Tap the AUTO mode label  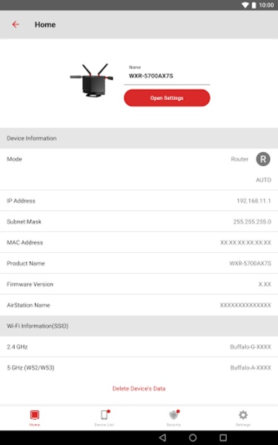263,180
